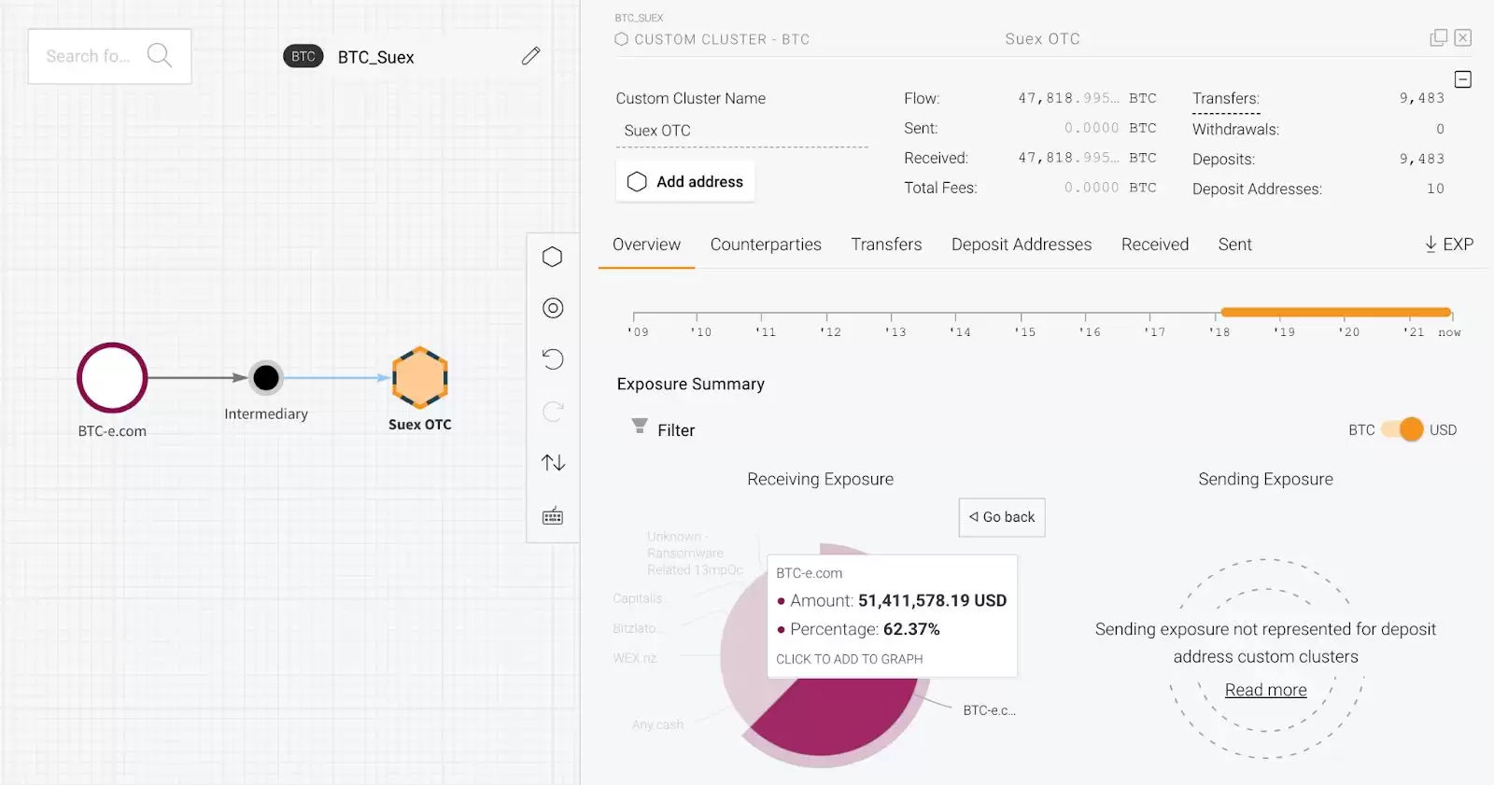Toggle the BTC/USD currency switch
The width and height of the screenshot is (1494, 785).
[1402, 429]
